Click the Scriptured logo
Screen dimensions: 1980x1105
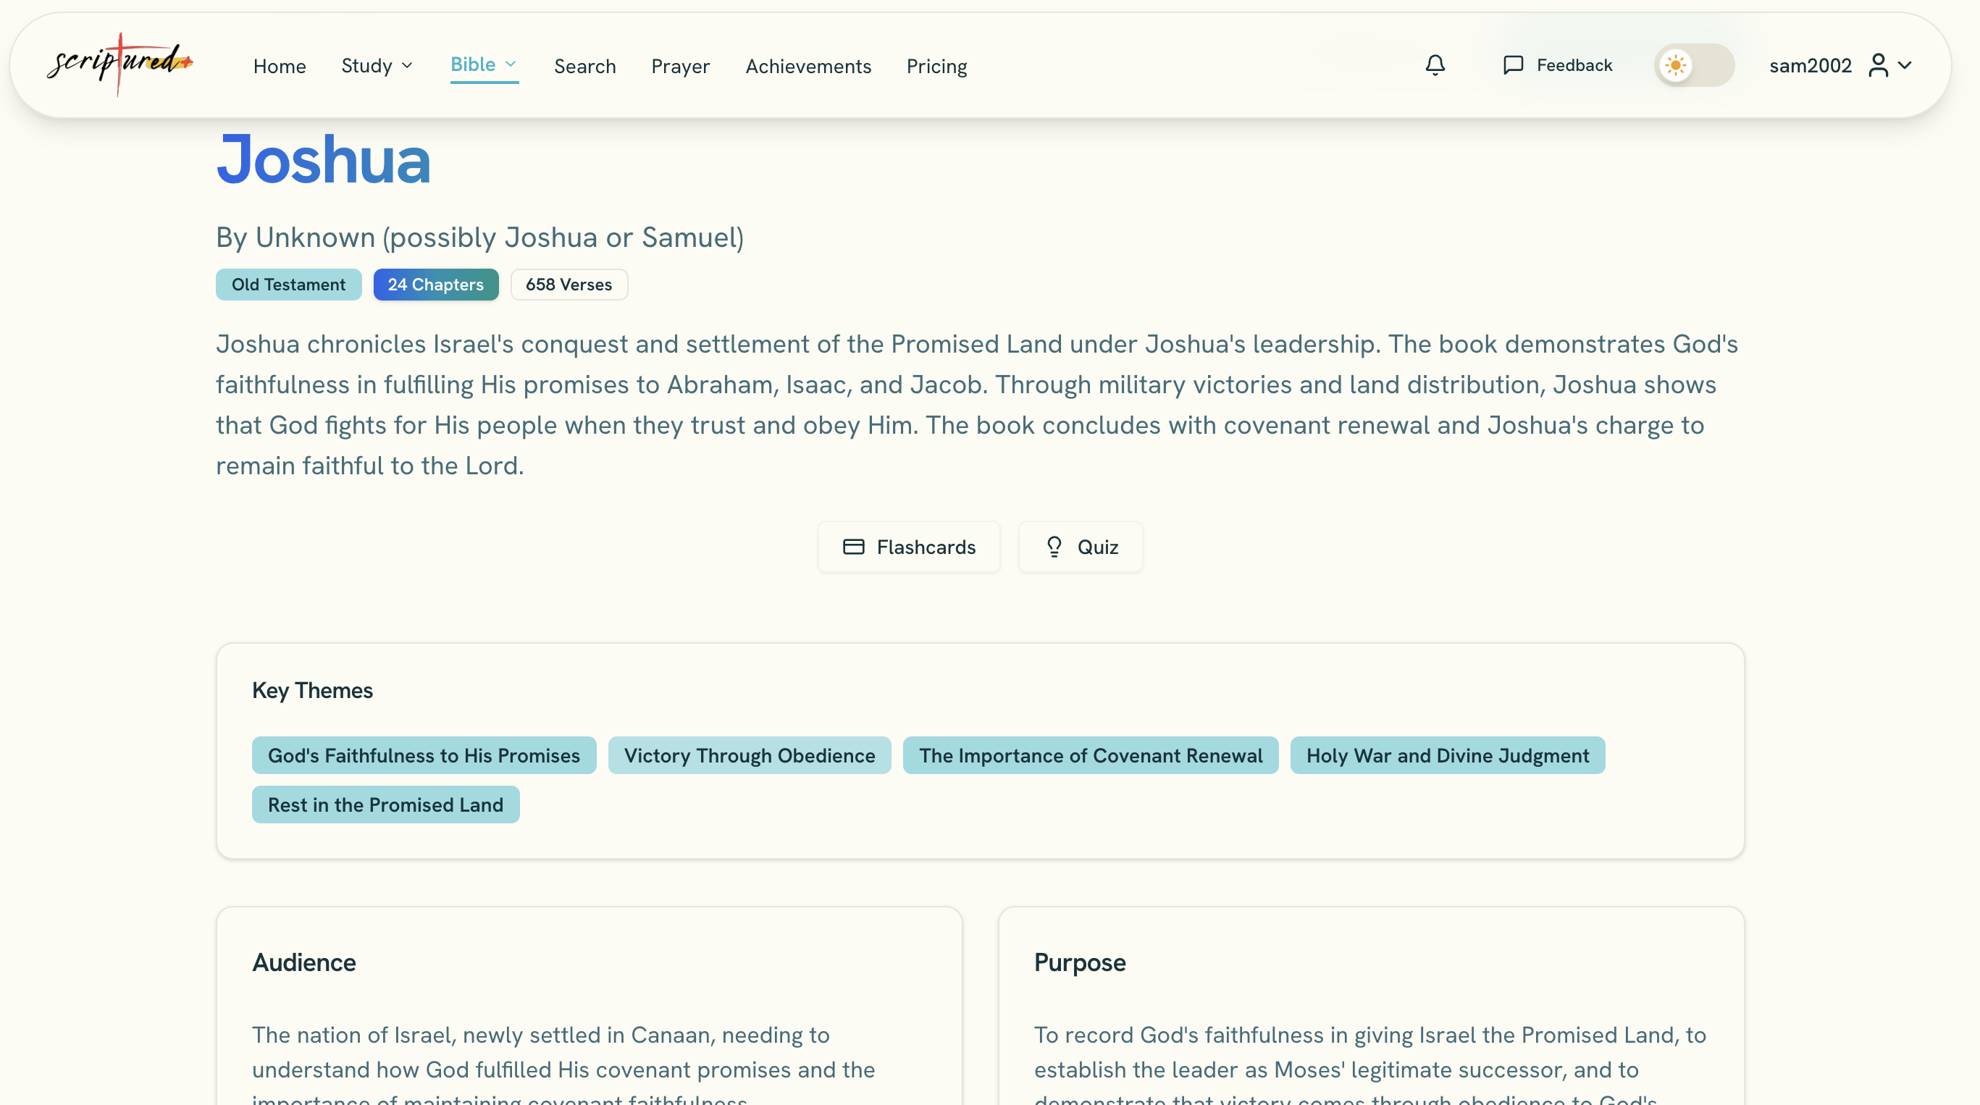click(x=120, y=64)
